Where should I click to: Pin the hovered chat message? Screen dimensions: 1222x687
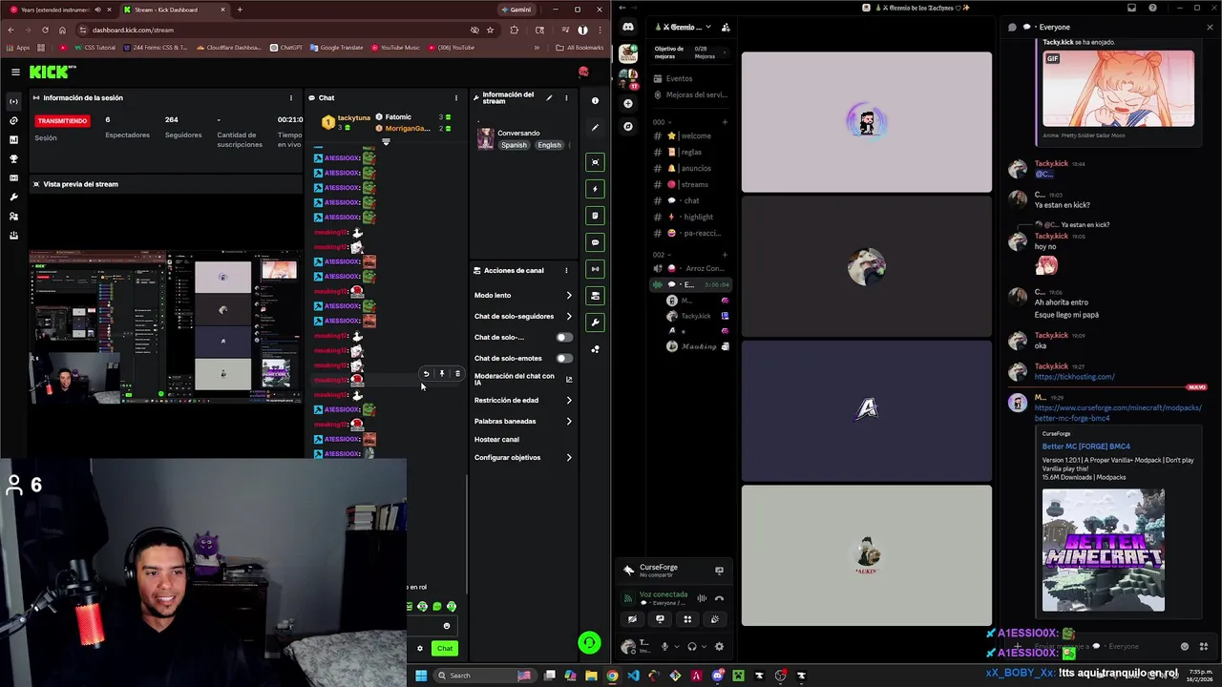click(x=442, y=374)
